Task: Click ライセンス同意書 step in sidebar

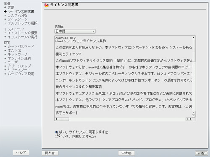Action: pyautogui.click(x=21, y=11)
